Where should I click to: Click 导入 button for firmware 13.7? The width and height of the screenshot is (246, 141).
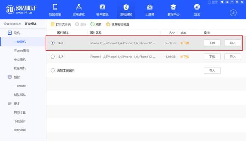pos(233,57)
